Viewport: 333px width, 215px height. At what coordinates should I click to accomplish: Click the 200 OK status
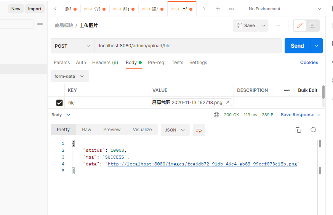231,115
